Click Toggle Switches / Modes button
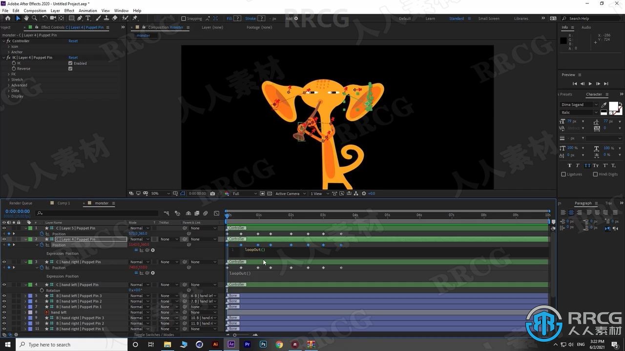This screenshot has width=625, height=351. pos(154,335)
